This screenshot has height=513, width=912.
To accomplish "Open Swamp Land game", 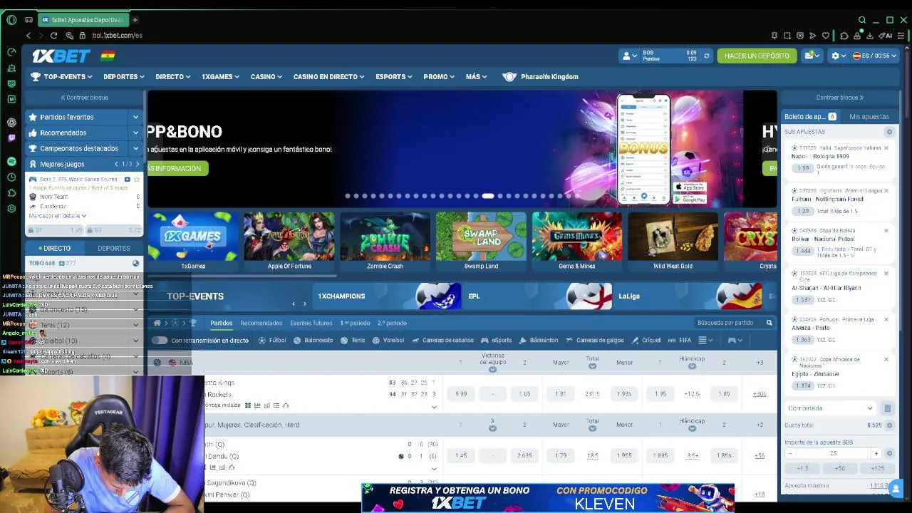I will click(481, 241).
